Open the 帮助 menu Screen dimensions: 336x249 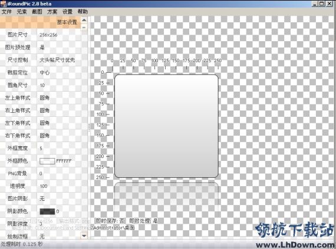pos(83,12)
